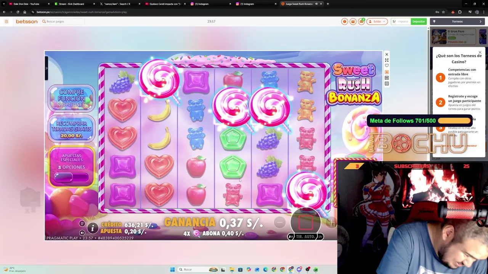Click the betsson logo
This screenshot has width=488, height=274.
[x=27, y=21]
